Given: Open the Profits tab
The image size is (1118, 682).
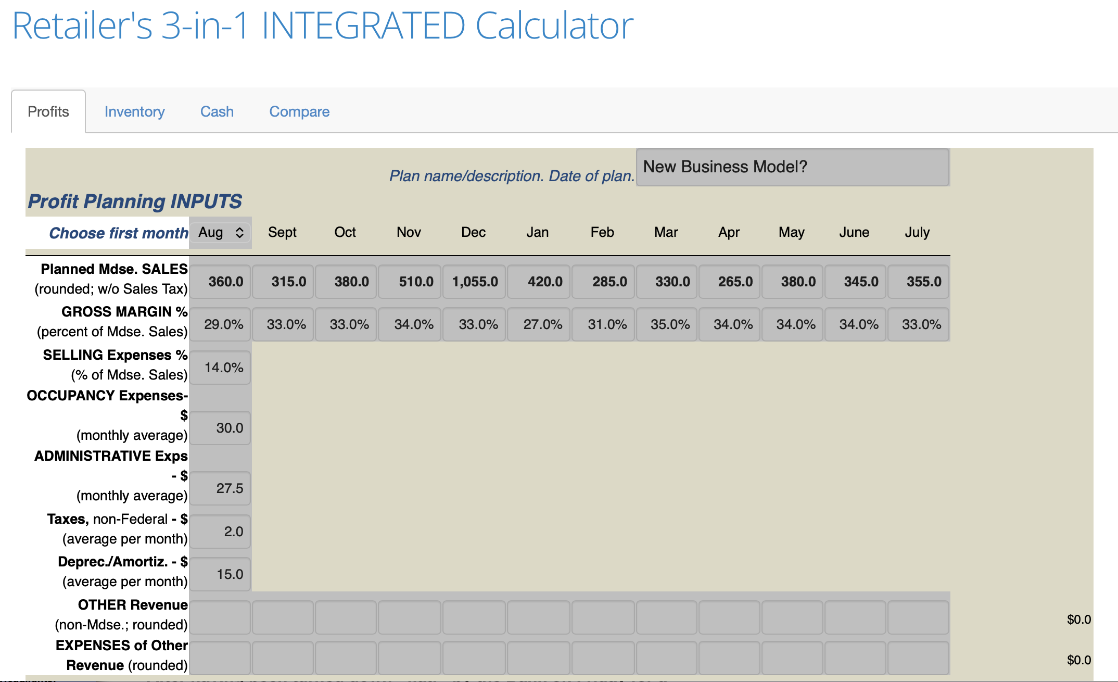Looking at the screenshot, I should point(48,111).
